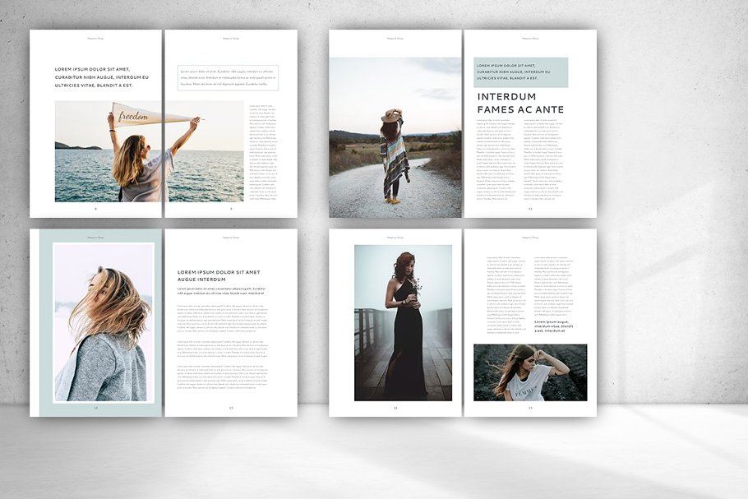Click the straw hat on the road photo

pyautogui.click(x=393, y=117)
